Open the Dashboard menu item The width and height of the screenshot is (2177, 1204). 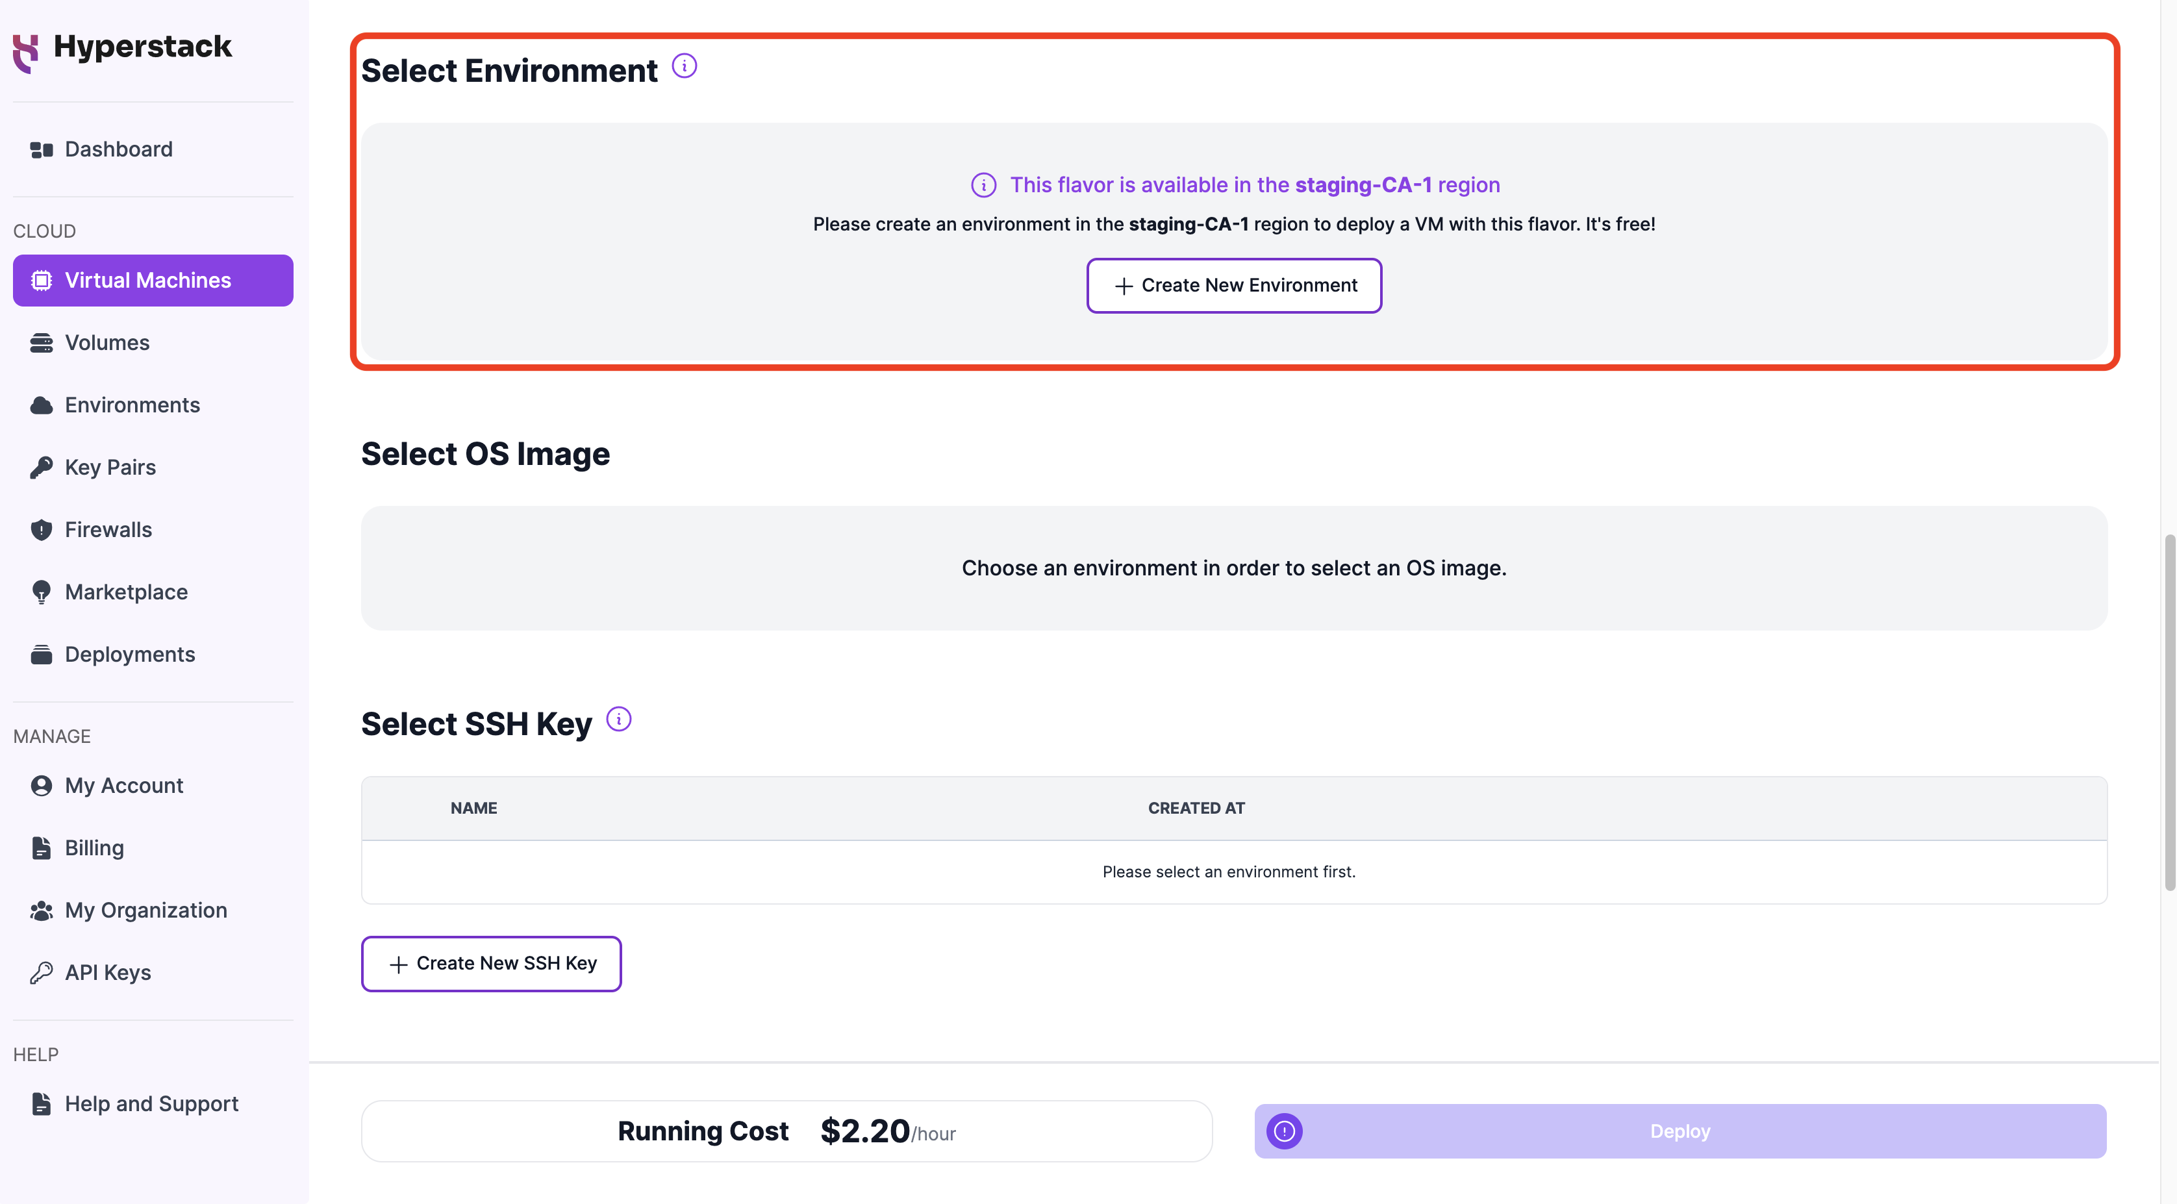pyautogui.click(x=153, y=149)
